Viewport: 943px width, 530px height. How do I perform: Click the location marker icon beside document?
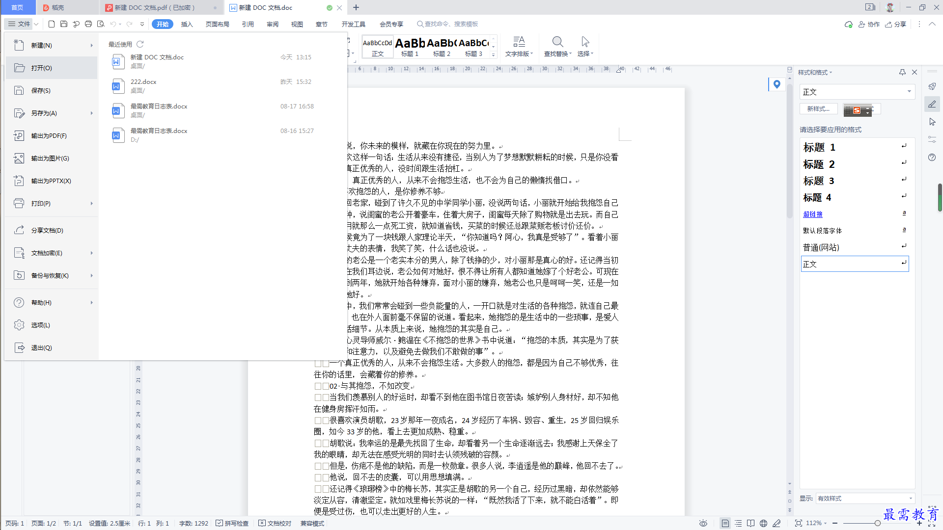pos(777,84)
